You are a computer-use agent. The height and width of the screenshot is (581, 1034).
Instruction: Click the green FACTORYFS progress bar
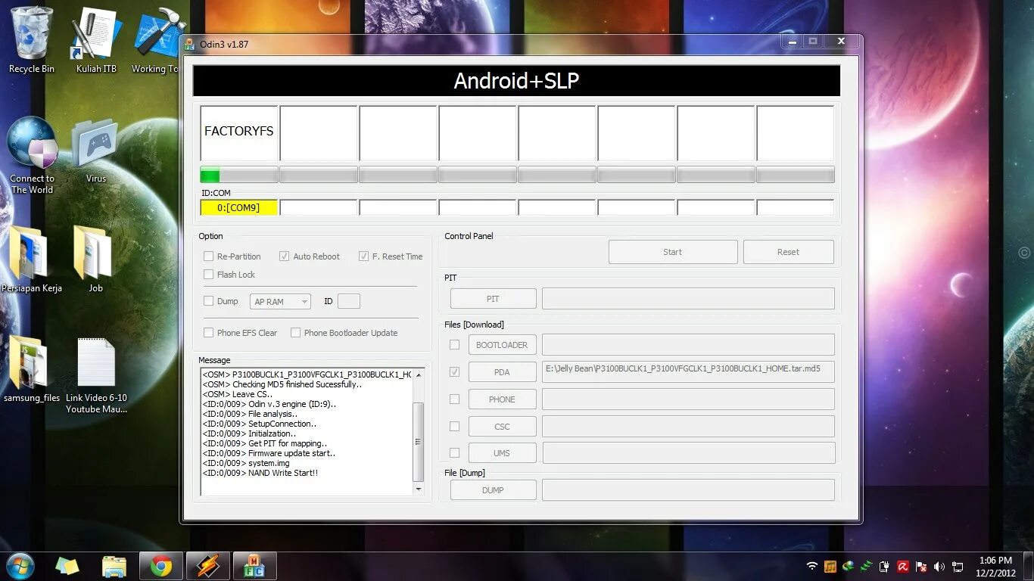click(x=239, y=176)
